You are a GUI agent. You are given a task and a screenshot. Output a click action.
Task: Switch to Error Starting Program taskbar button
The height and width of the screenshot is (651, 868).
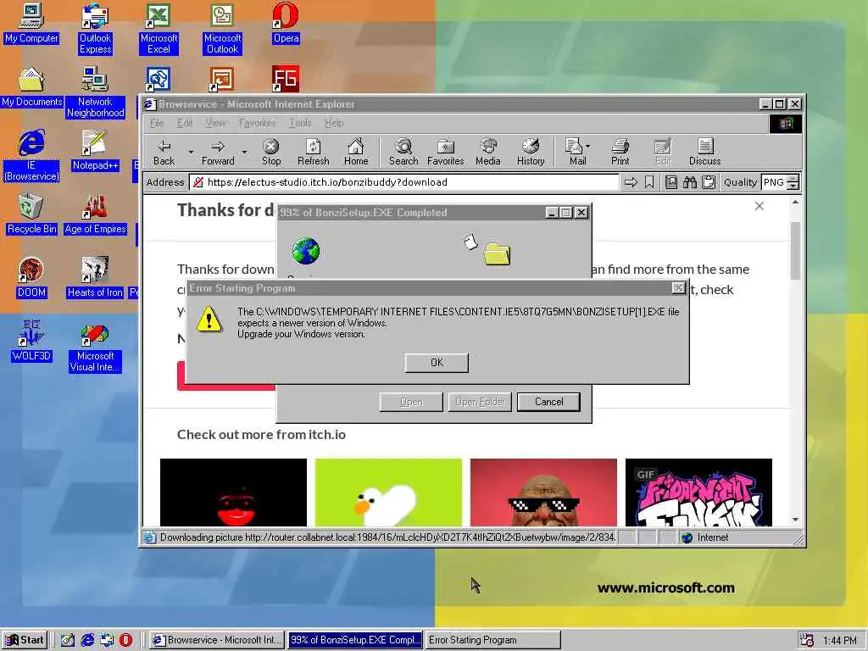point(493,640)
